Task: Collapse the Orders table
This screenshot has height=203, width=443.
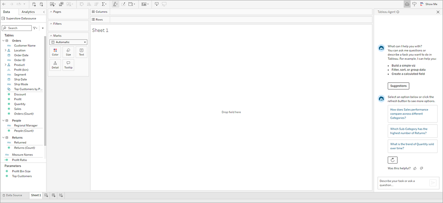Action: (x=3, y=41)
